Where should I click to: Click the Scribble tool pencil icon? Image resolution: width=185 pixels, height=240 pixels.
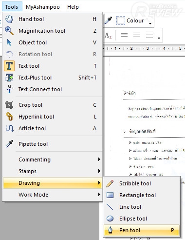(110, 183)
